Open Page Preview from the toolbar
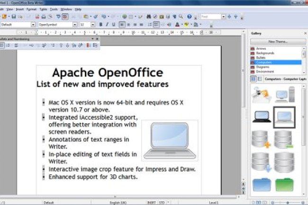Viewport: 308px width, 205px height. [x=50, y=17]
